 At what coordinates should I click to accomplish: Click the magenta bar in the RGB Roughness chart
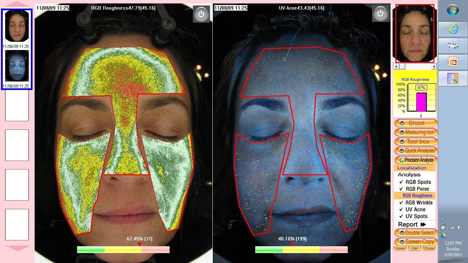[x=421, y=102]
